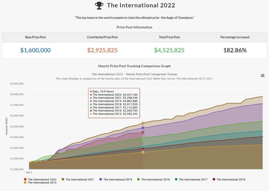Click the 2015 orange diamond data marker
Screen dimensions: 269x191
coord(143,152)
